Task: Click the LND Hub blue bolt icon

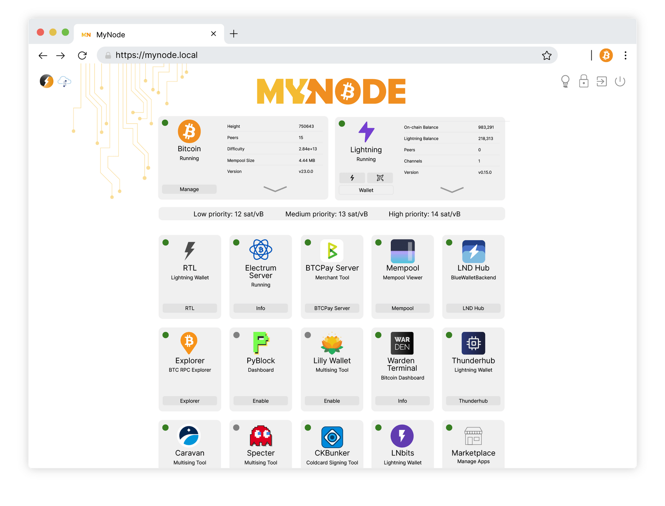Action: point(473,252)
